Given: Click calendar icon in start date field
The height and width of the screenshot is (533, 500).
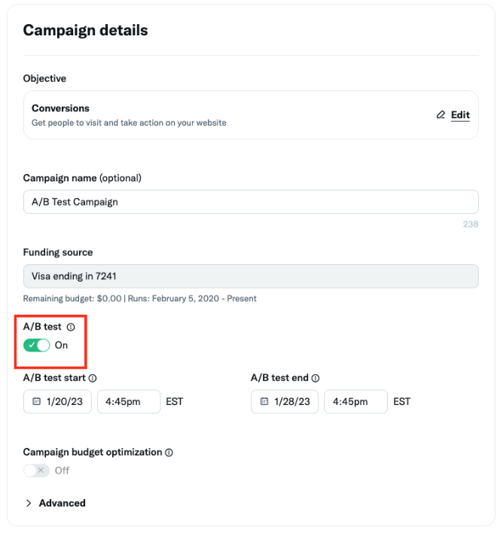Looking at the screenshot, I should pos(36,401).
